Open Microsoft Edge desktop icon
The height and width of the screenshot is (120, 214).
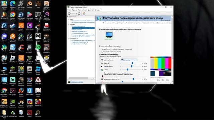click(13, 5)
